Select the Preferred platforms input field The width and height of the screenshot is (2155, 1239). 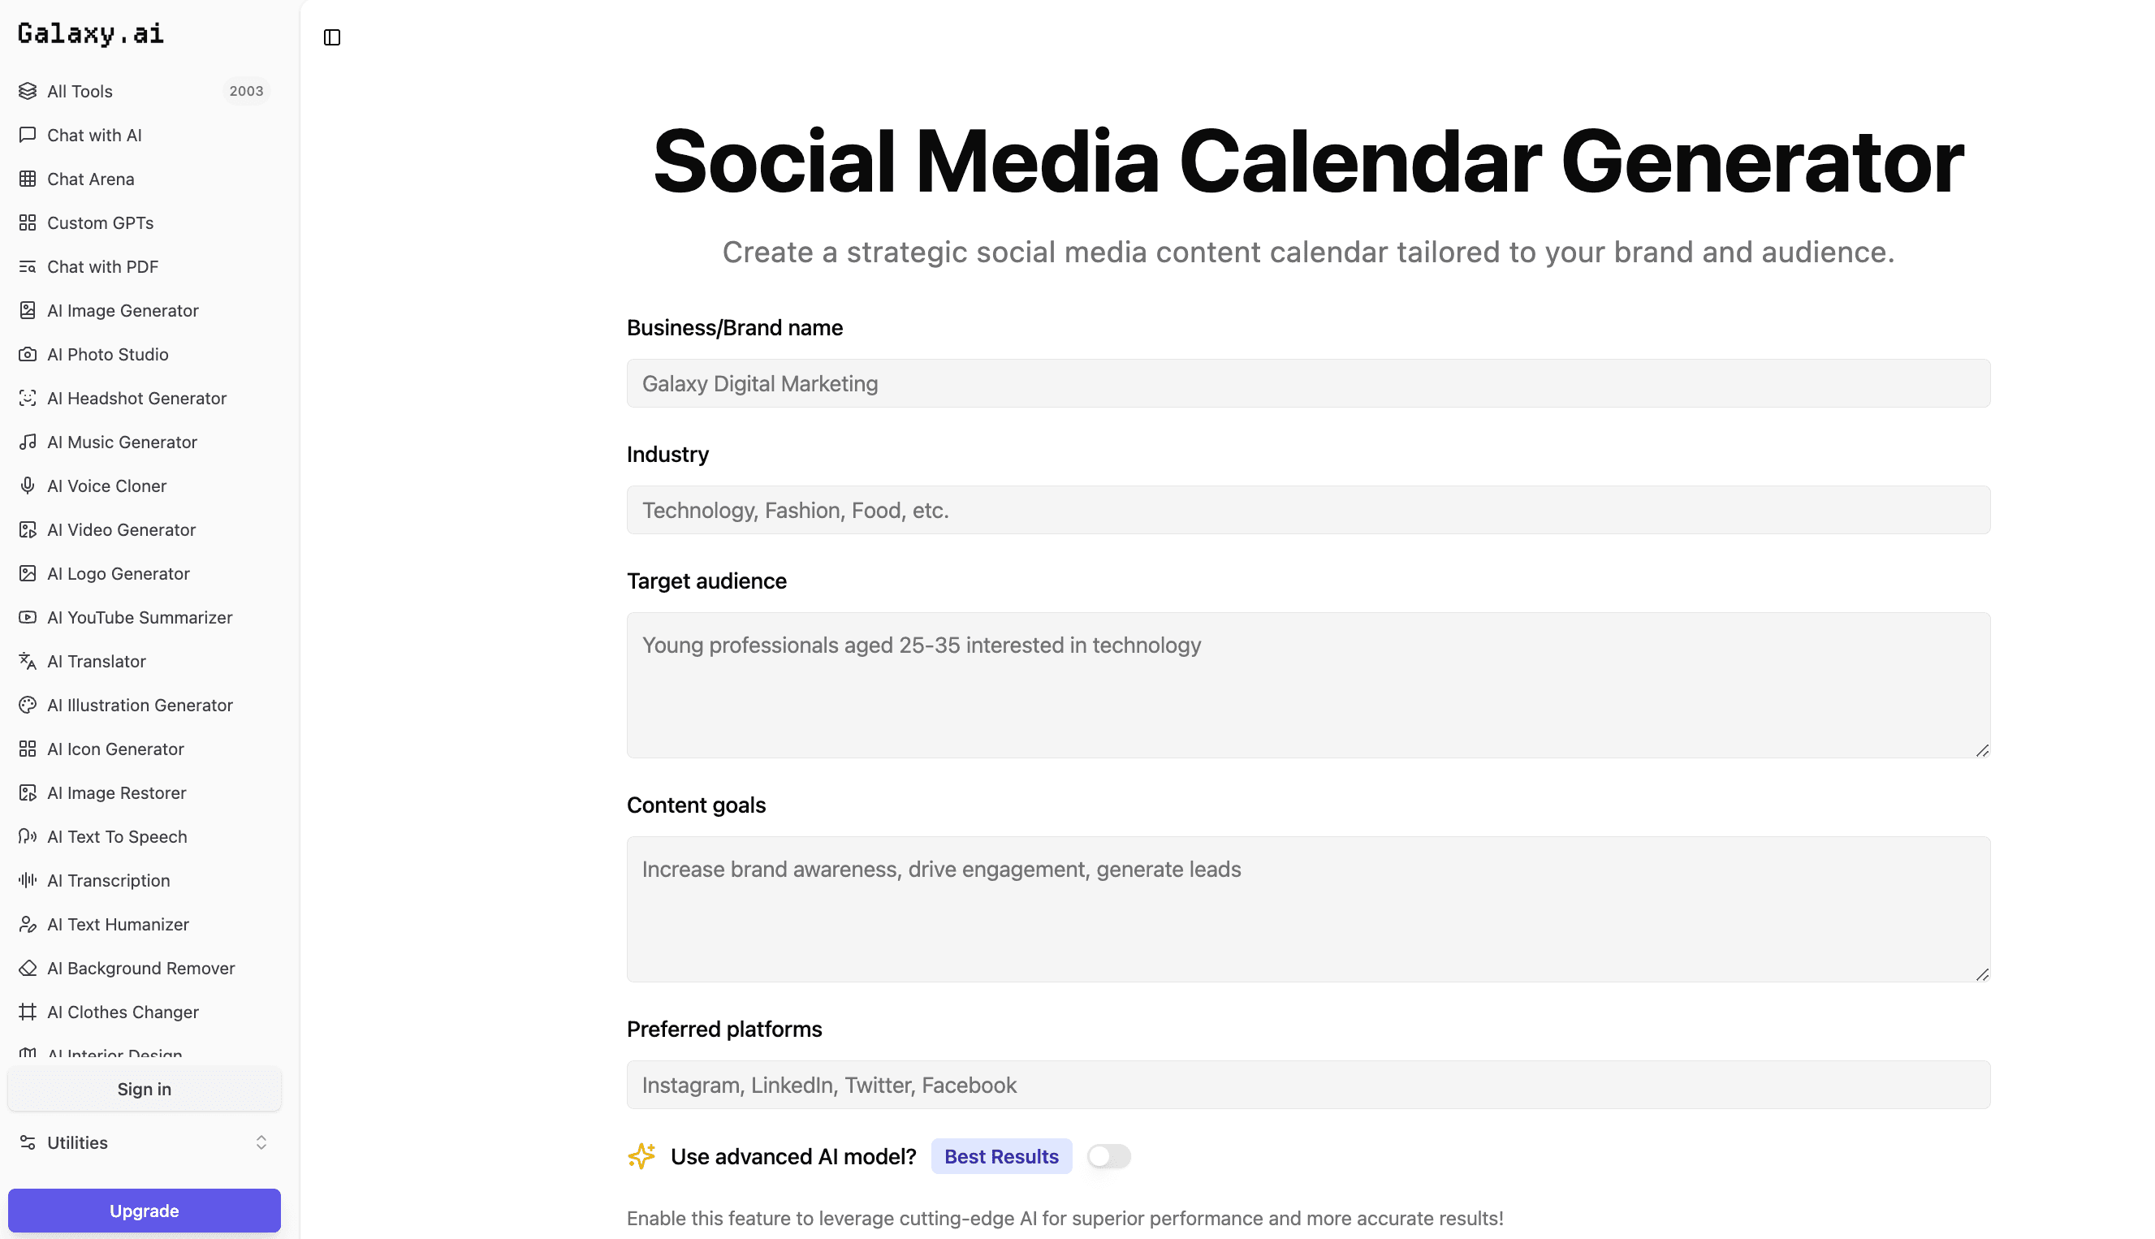tap(1308, 1085)
